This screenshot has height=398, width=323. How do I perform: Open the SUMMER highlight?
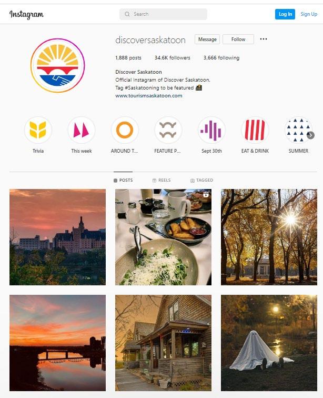pyautogui.click(x=298, y=130)
